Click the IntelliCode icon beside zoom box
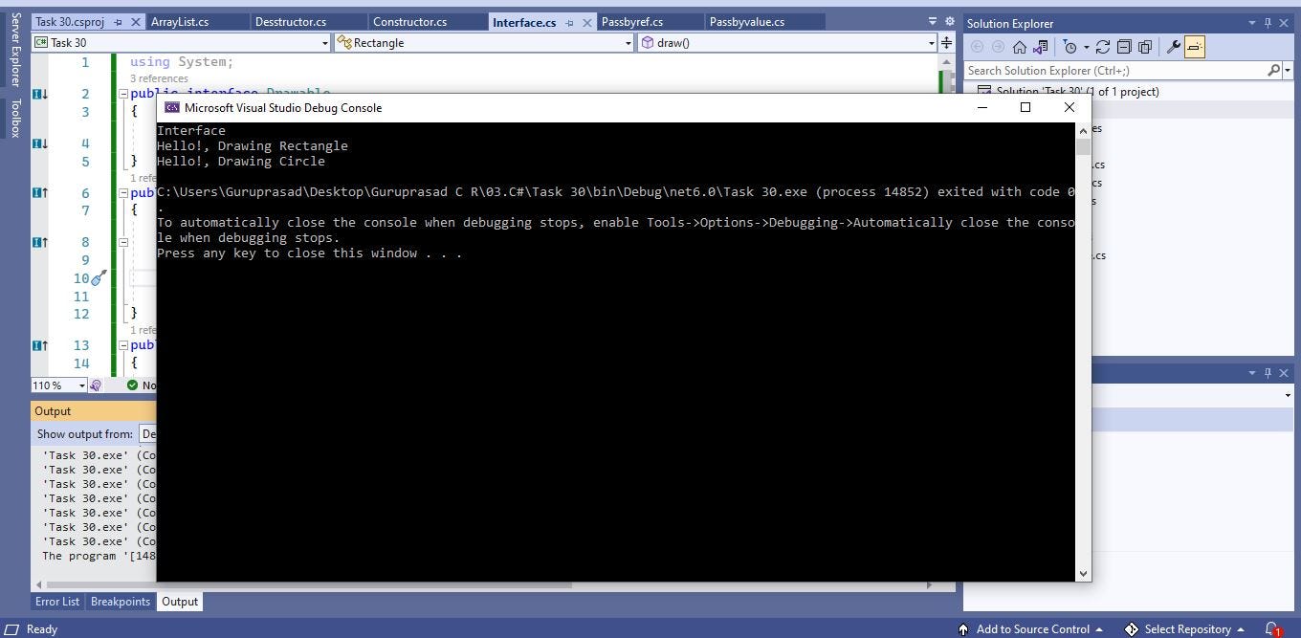Image resolution: width=1301 pixels, height=638 pixels. point(96,385)
